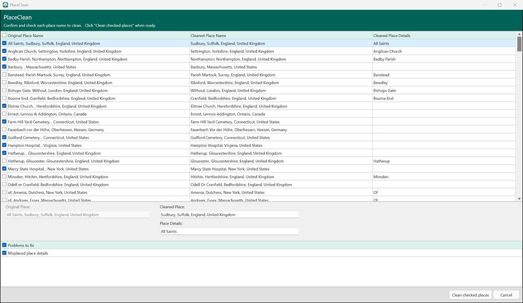Toggle the Problems to fix checkbox

[x=4, y=245]
